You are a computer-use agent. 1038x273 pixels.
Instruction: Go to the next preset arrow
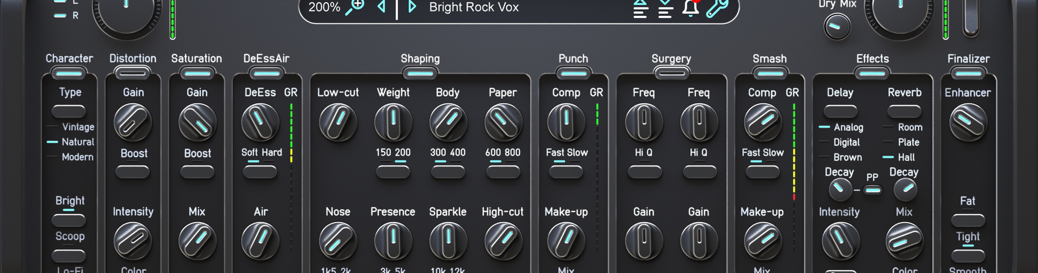(x=412, y=7)
